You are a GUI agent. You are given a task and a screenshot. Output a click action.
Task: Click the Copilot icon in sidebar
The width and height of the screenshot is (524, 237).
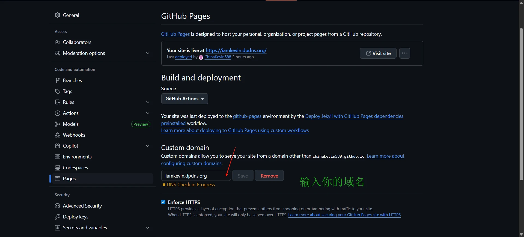point(57,146)
